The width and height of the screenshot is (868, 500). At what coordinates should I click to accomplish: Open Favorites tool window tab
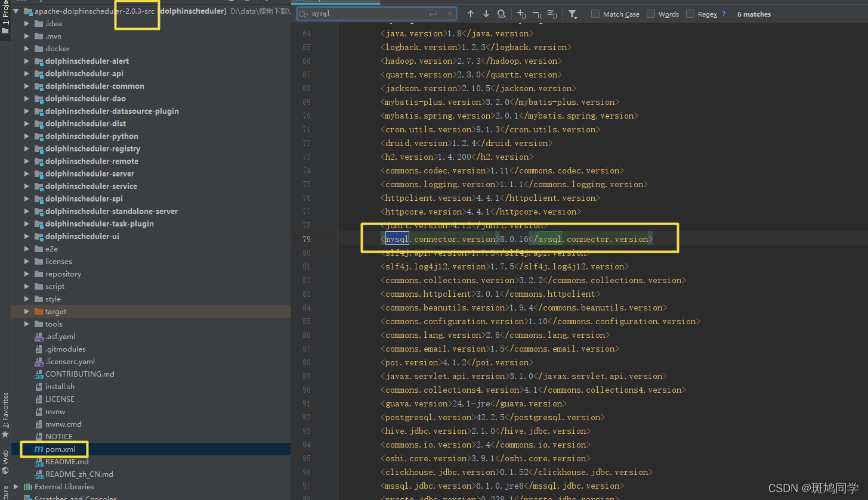5,415
